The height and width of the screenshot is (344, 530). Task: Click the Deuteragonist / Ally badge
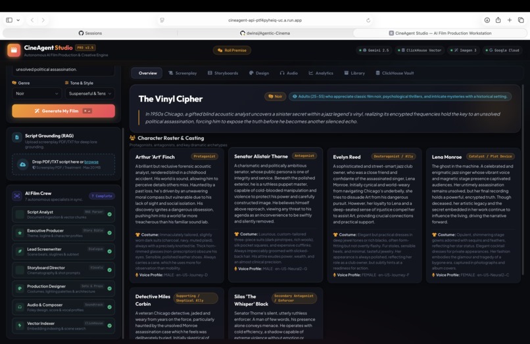(393, 156)
